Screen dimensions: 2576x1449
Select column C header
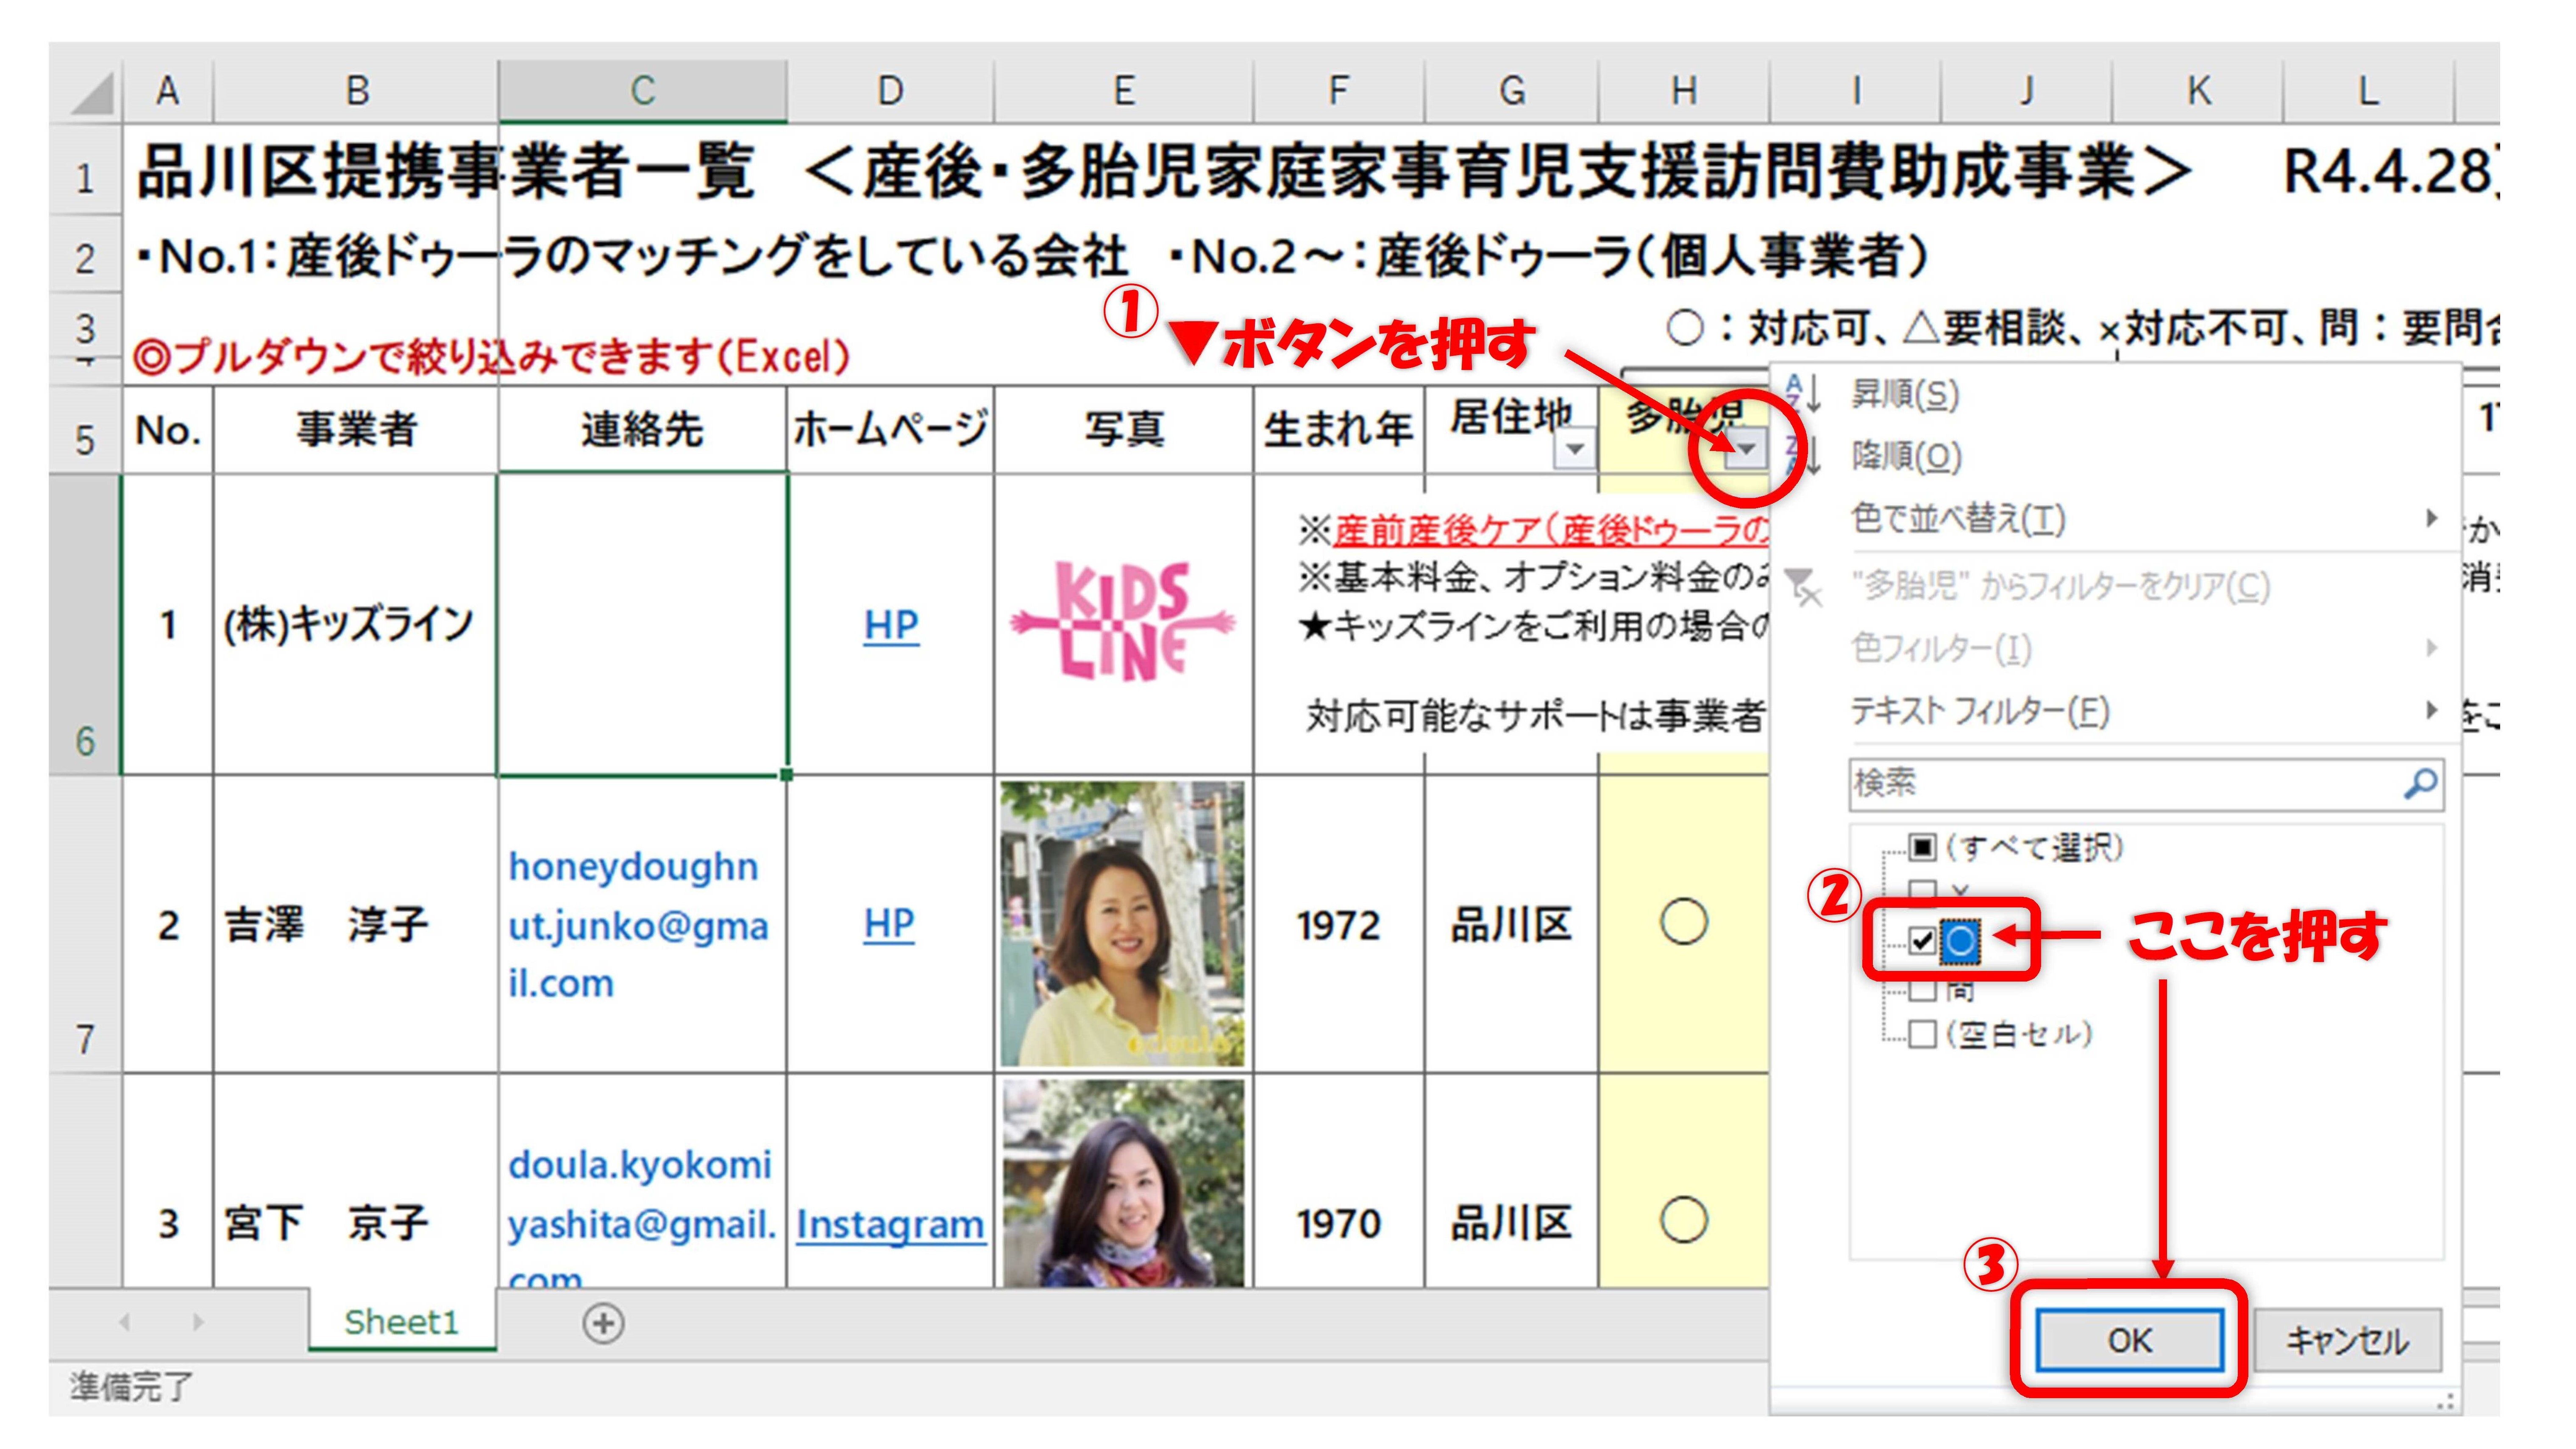coord(642,91)
